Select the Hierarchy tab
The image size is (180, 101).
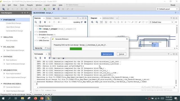39,48
